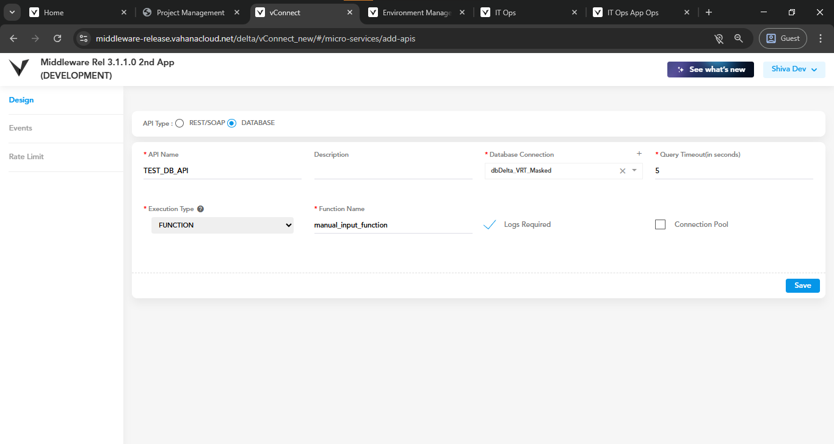Image resolution: width=834 pixels, height=444 pixels.
Task: Close the Environment Management tab
Action: click(x=463, y=12)
